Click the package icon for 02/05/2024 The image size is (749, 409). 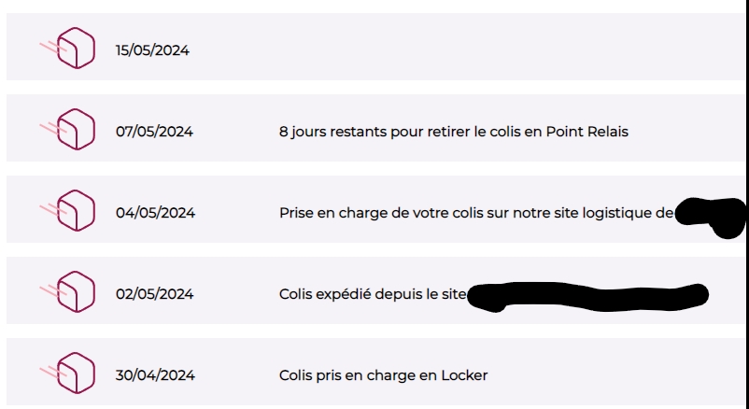(x=75, y=292)
